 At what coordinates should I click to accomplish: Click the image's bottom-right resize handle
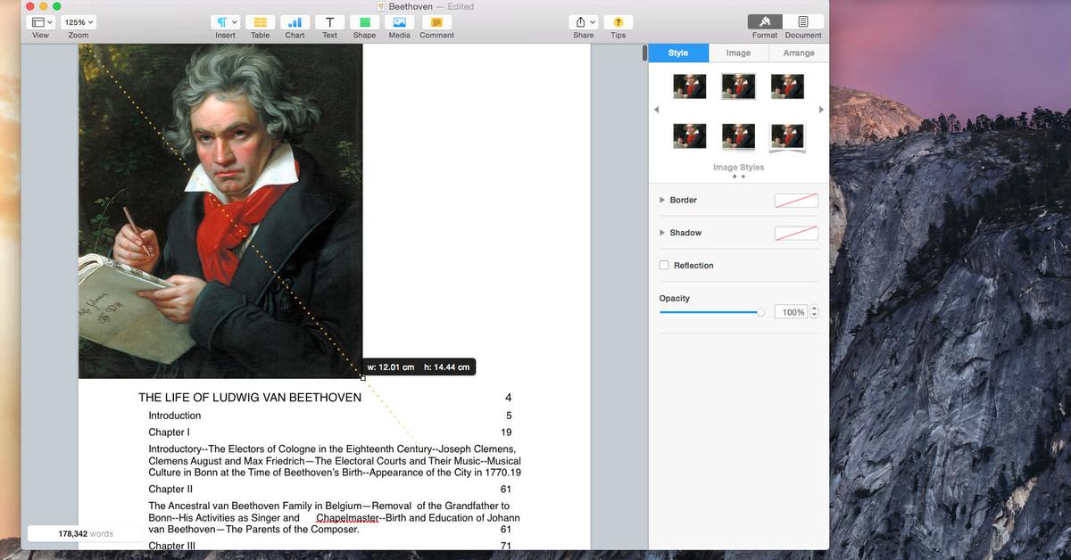pyautogui.click(x=362, y=378)
